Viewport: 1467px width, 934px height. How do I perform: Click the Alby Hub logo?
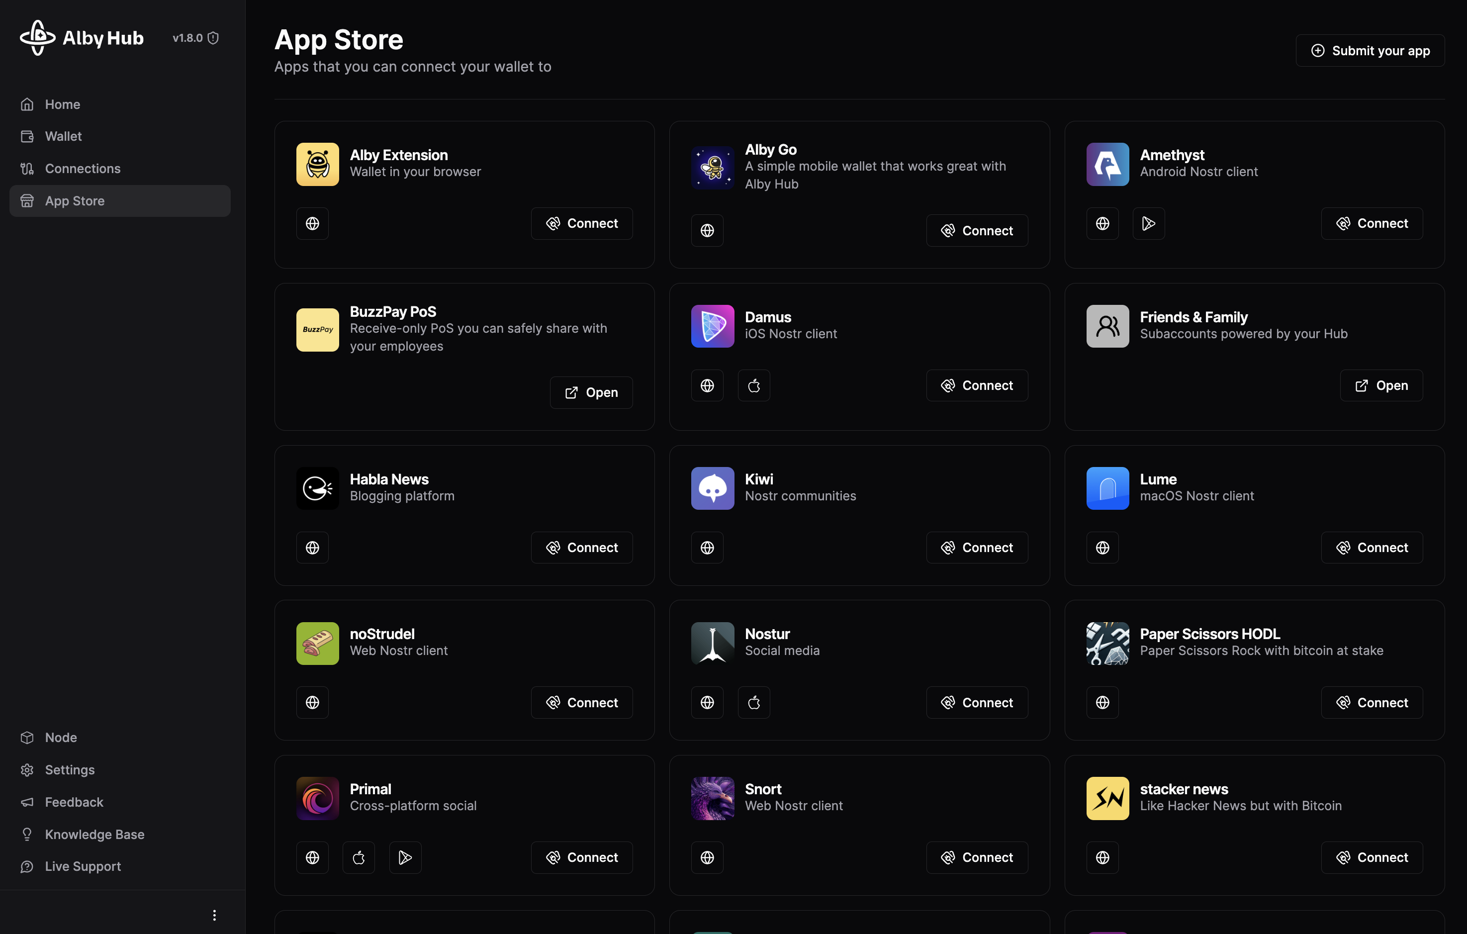tap(82, 38)
